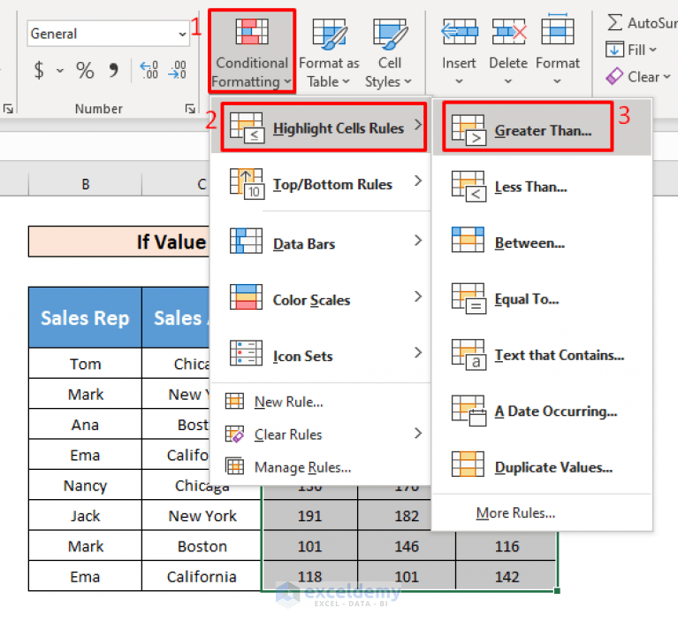
Task: Select the Boston cell in Mark's row
Action: click(202, 546)
